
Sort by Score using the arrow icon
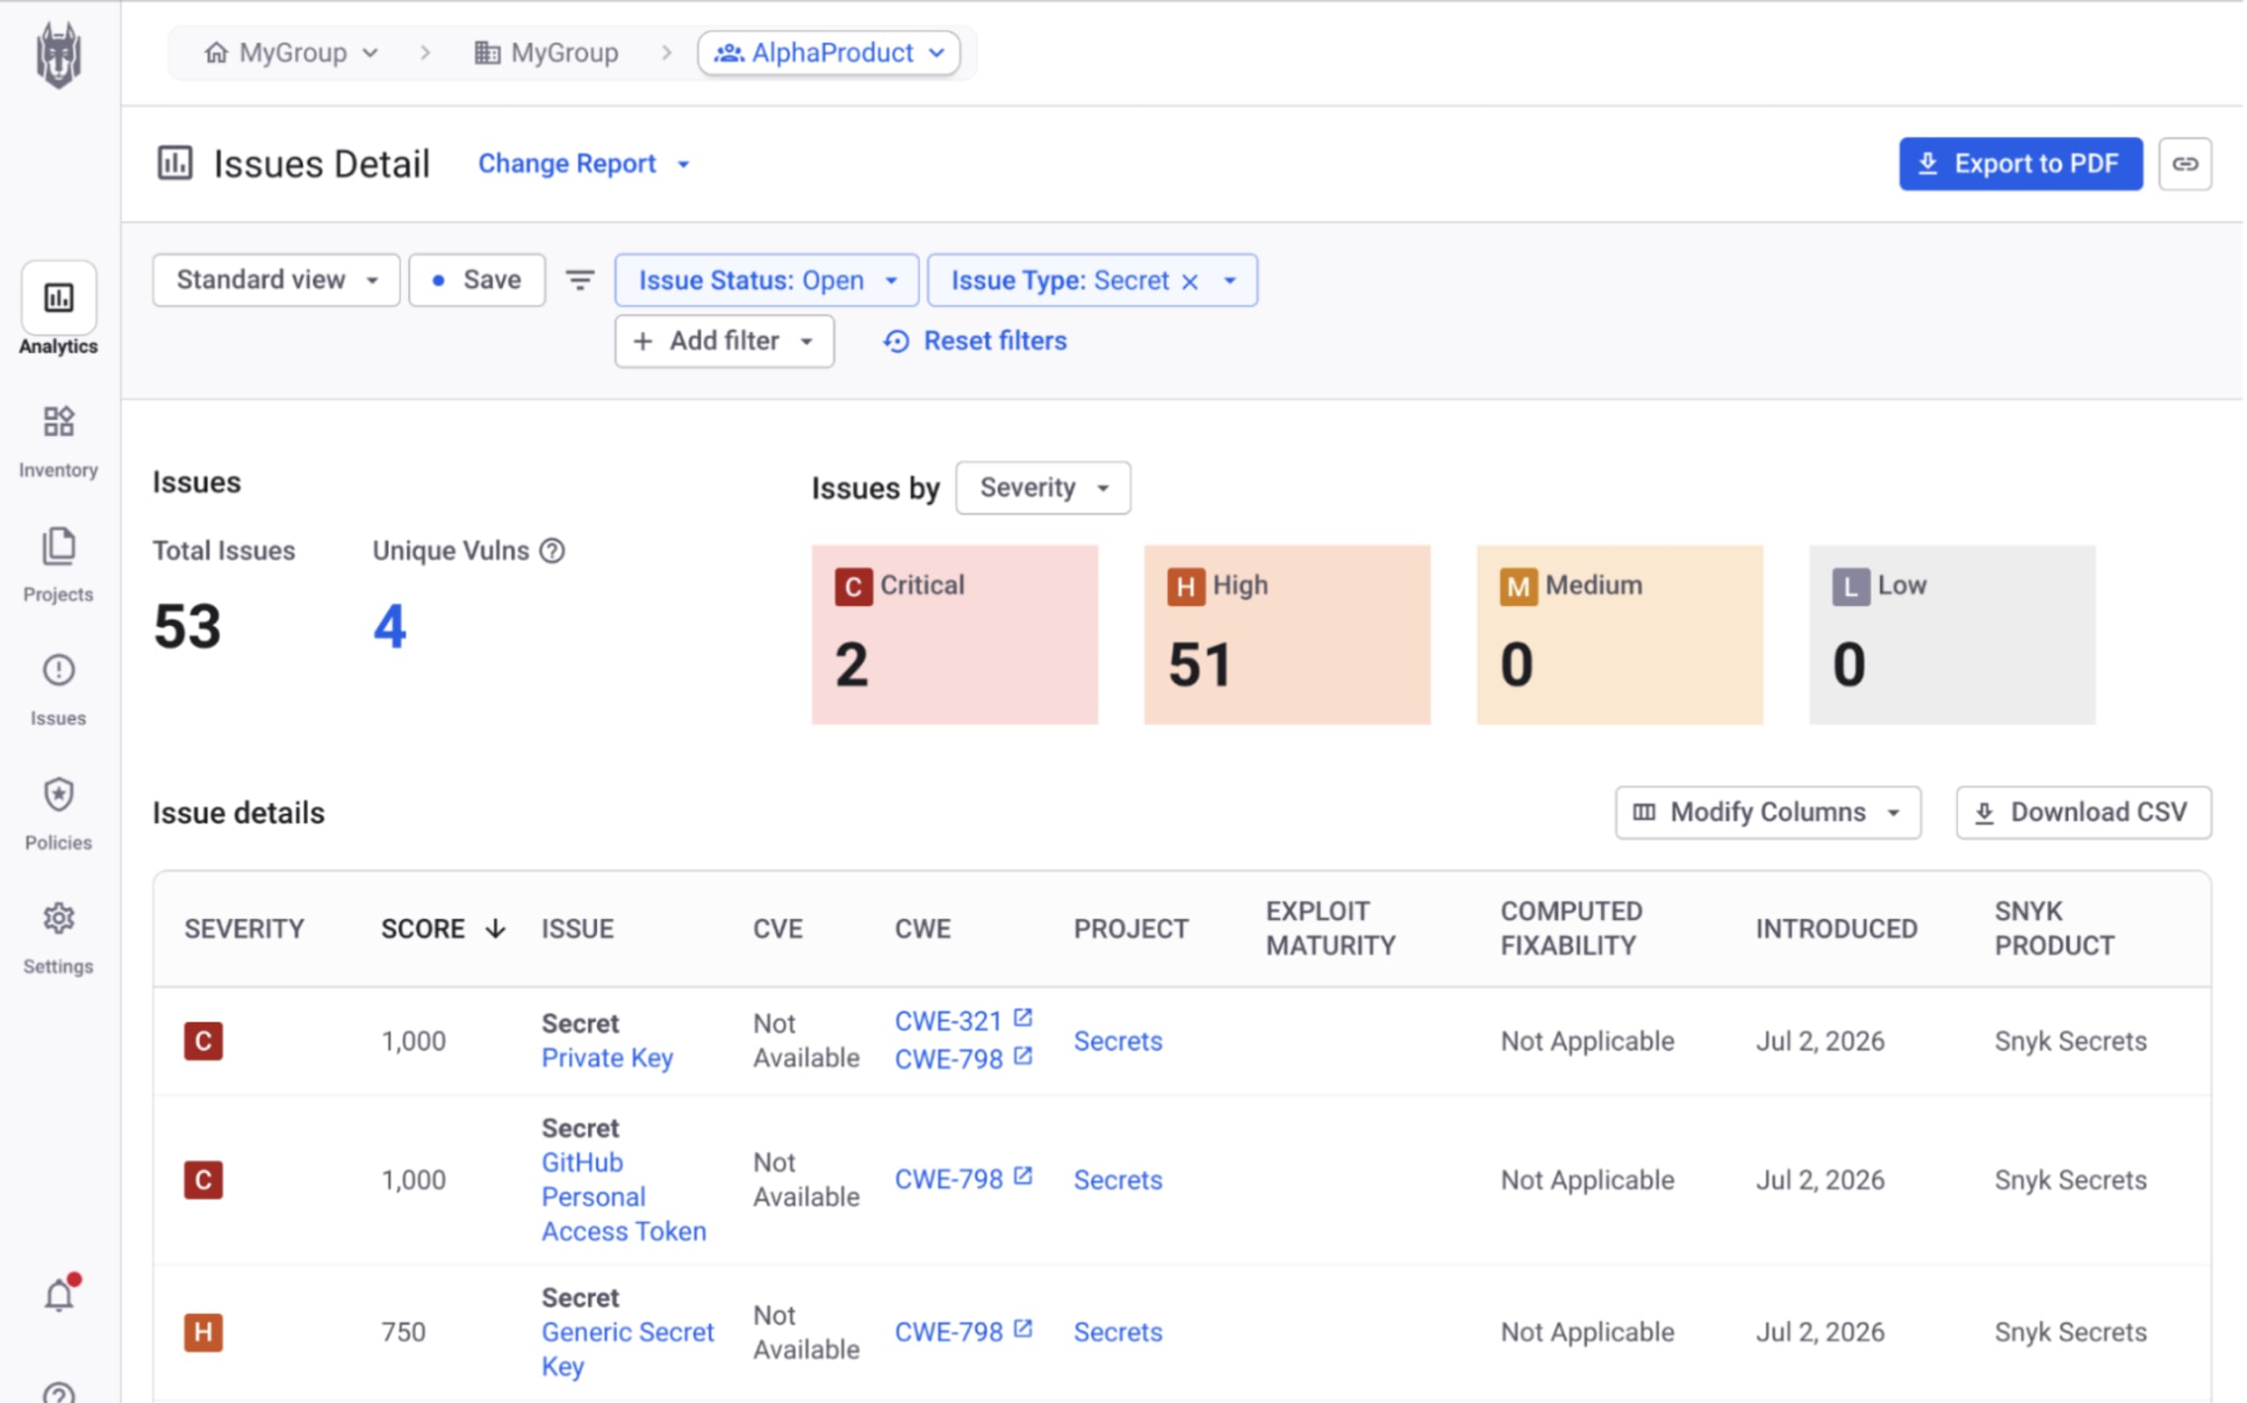click(496, 930)
